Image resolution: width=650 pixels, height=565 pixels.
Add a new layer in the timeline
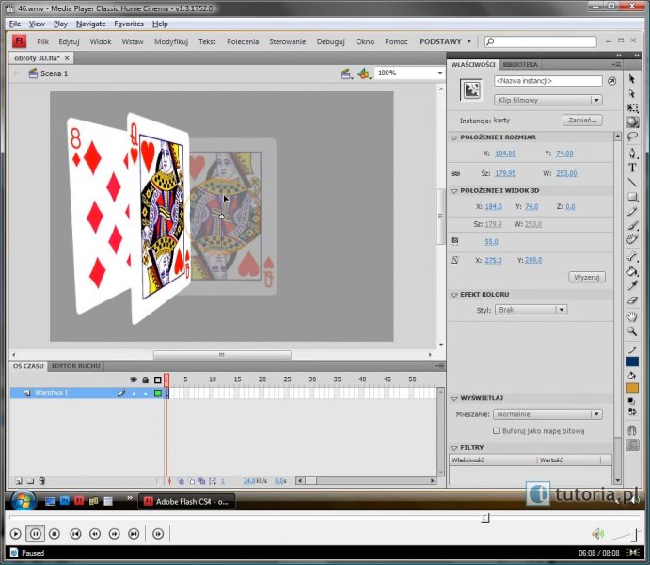point(17,480)
